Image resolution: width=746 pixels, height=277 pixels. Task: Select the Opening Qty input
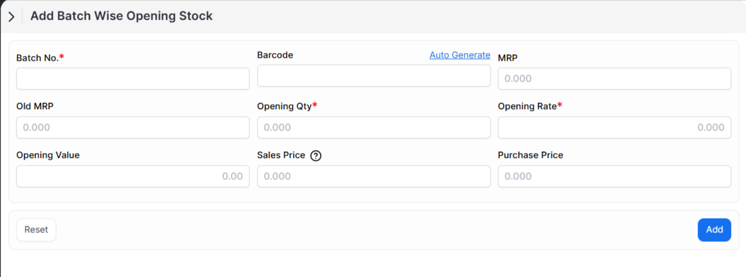tap(374, 127)
